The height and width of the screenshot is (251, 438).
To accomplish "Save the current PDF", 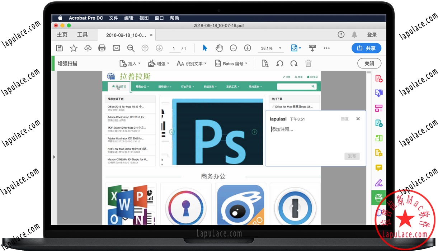I will click(60, 48).
